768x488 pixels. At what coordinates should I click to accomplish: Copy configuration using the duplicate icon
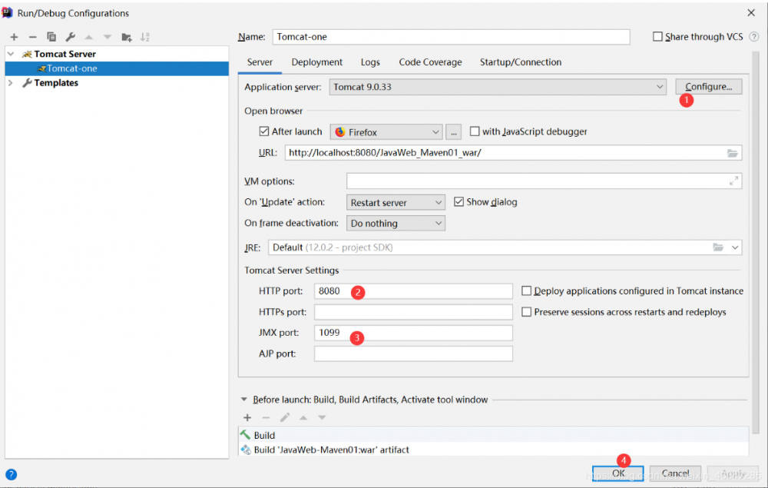point(51,37)
